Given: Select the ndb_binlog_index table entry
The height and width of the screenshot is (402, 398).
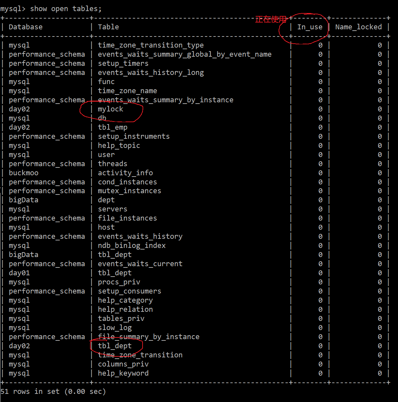Looking at the screenshot, I should pyautogui.click(x=132, y=246).
